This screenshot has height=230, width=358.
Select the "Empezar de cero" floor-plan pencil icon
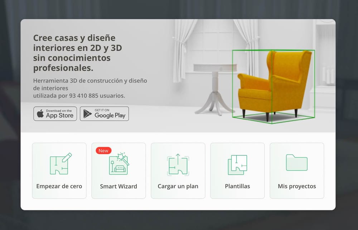point(59,165)
